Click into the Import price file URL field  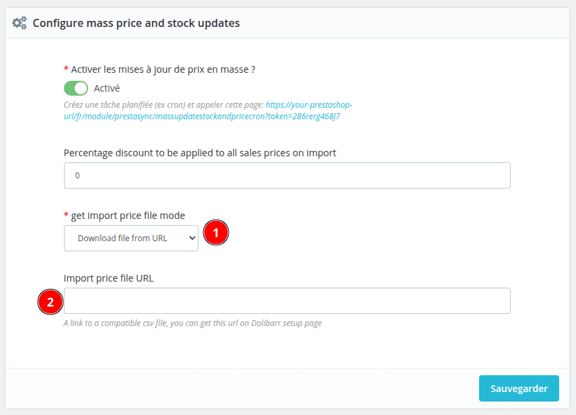point(287,300)
